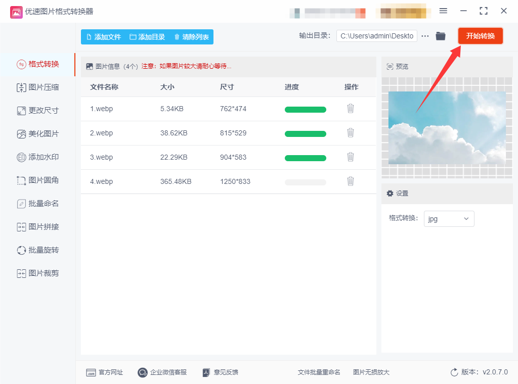Click the output directory path field
The width and height of the screenshot is (518, 384).
click(376, 36)
